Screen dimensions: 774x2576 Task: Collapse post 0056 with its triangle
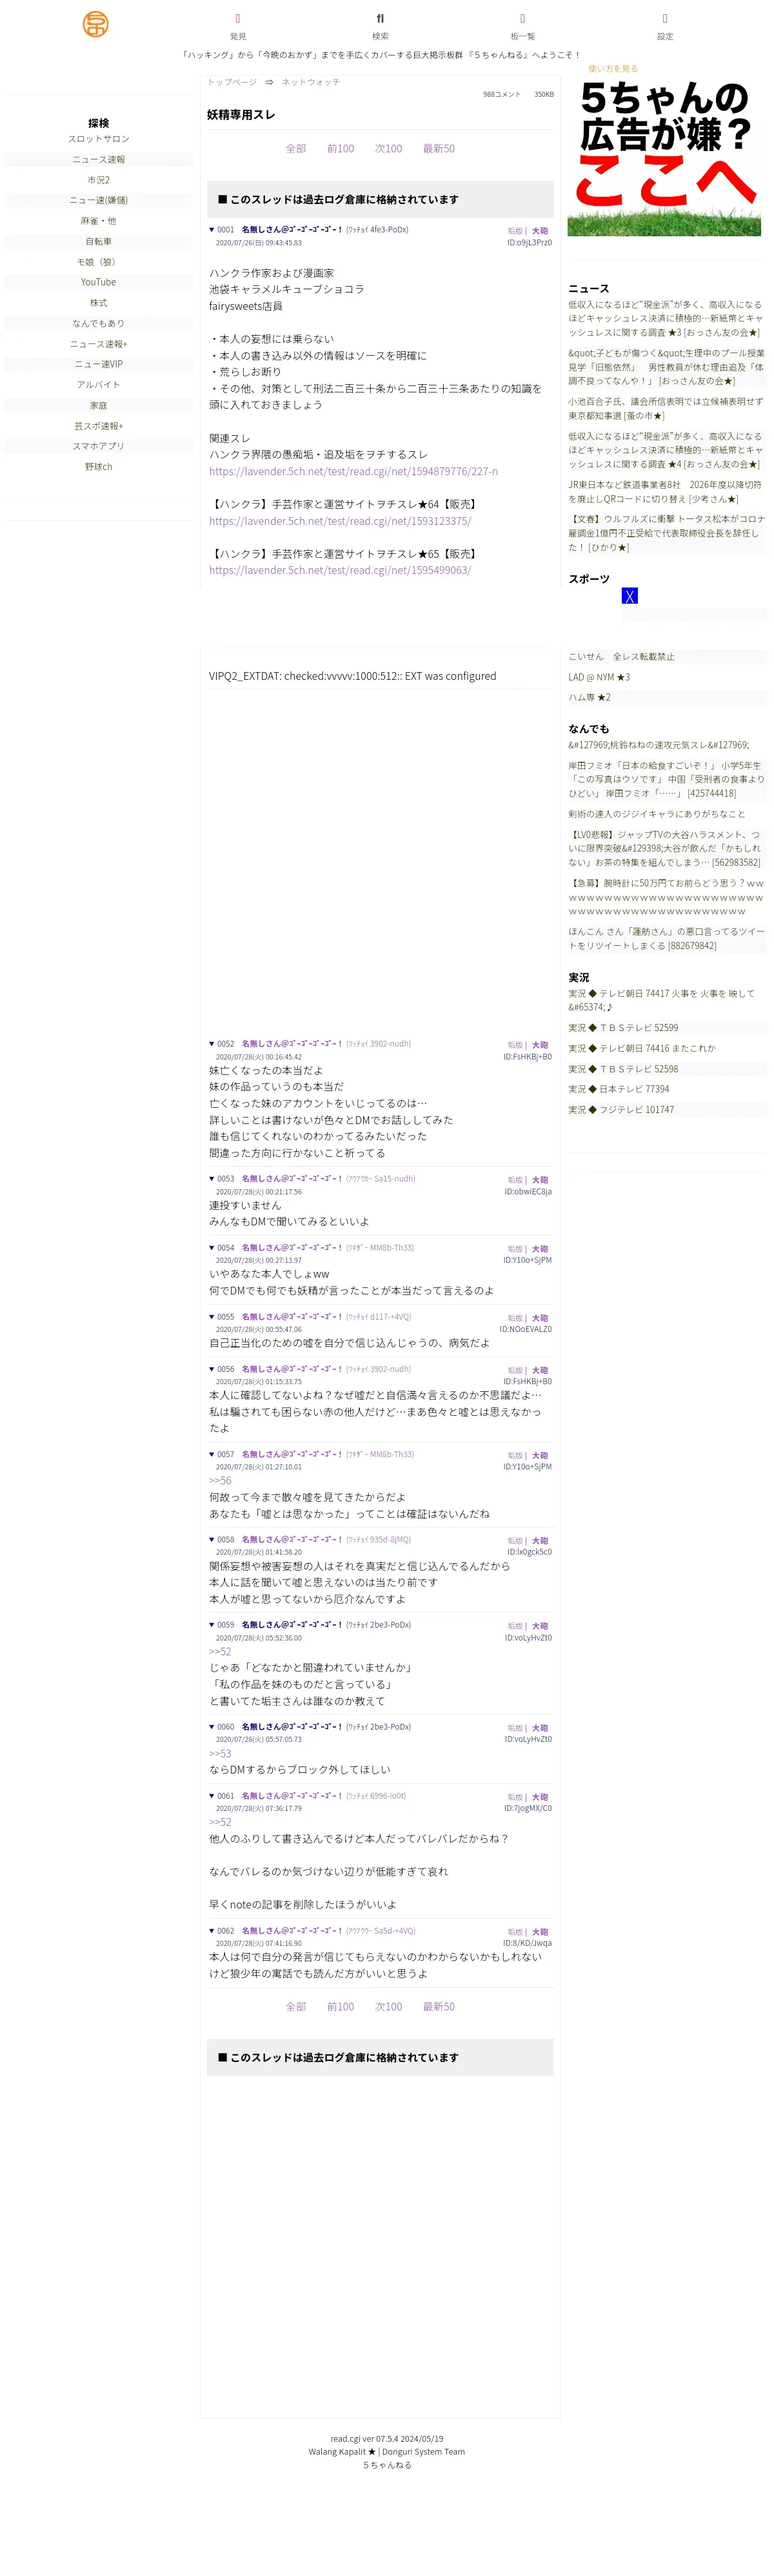(x=212, y=1369)
